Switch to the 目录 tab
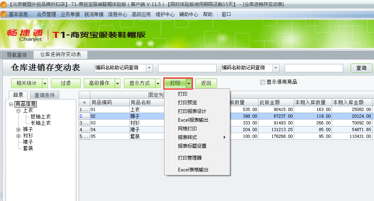Image resolution: width=374 pixels, height=201 pixels. (x=18, y=95)
